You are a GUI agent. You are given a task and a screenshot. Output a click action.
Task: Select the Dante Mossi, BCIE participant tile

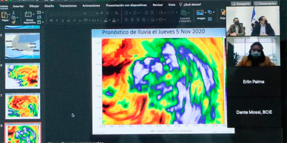click(x=254, y=112)
